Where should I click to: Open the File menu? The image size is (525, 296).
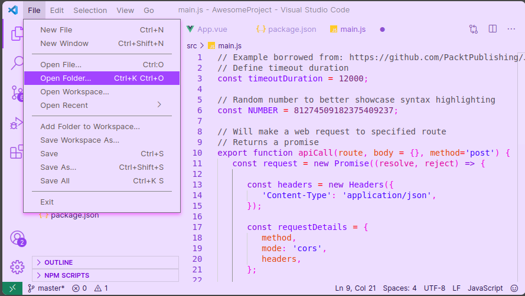point(34,11)
